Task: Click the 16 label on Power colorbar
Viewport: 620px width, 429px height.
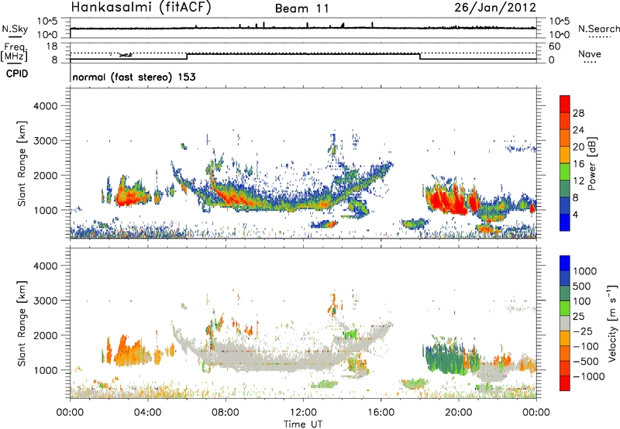Action: pos(578,164)
